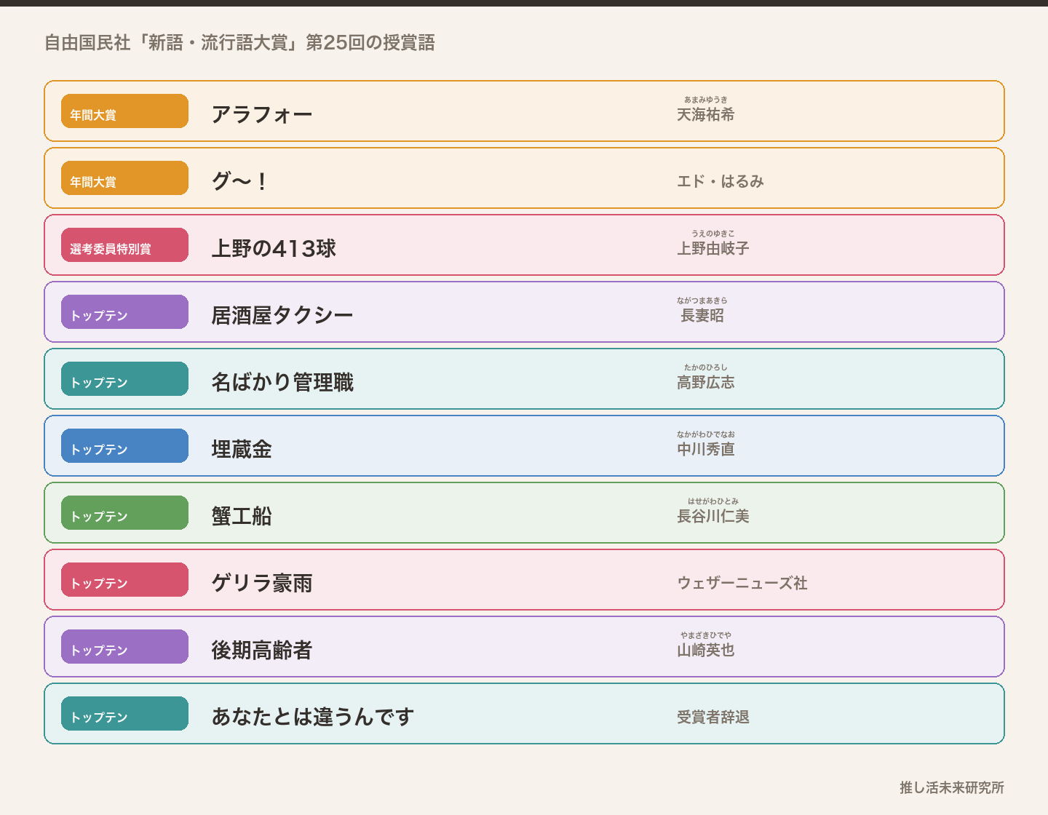This screenshot has width=1048, height=815.
Task: Click the recipient name 山崎英也
Action: [x=706, y=650]
